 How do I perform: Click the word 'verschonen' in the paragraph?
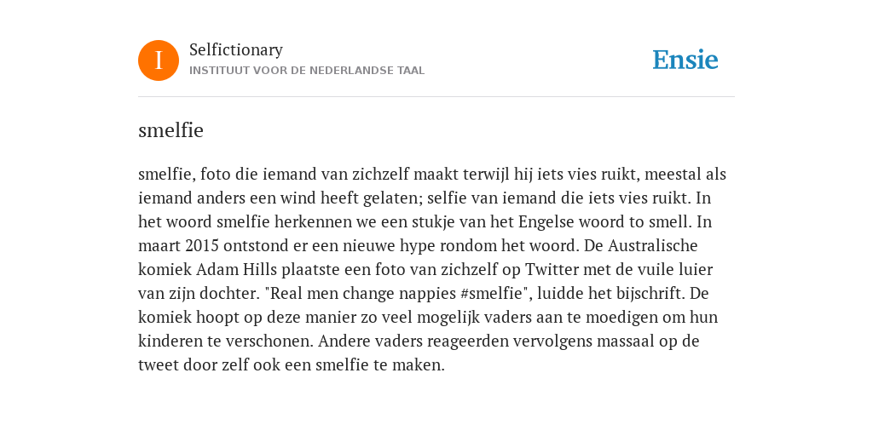point(268,341)
